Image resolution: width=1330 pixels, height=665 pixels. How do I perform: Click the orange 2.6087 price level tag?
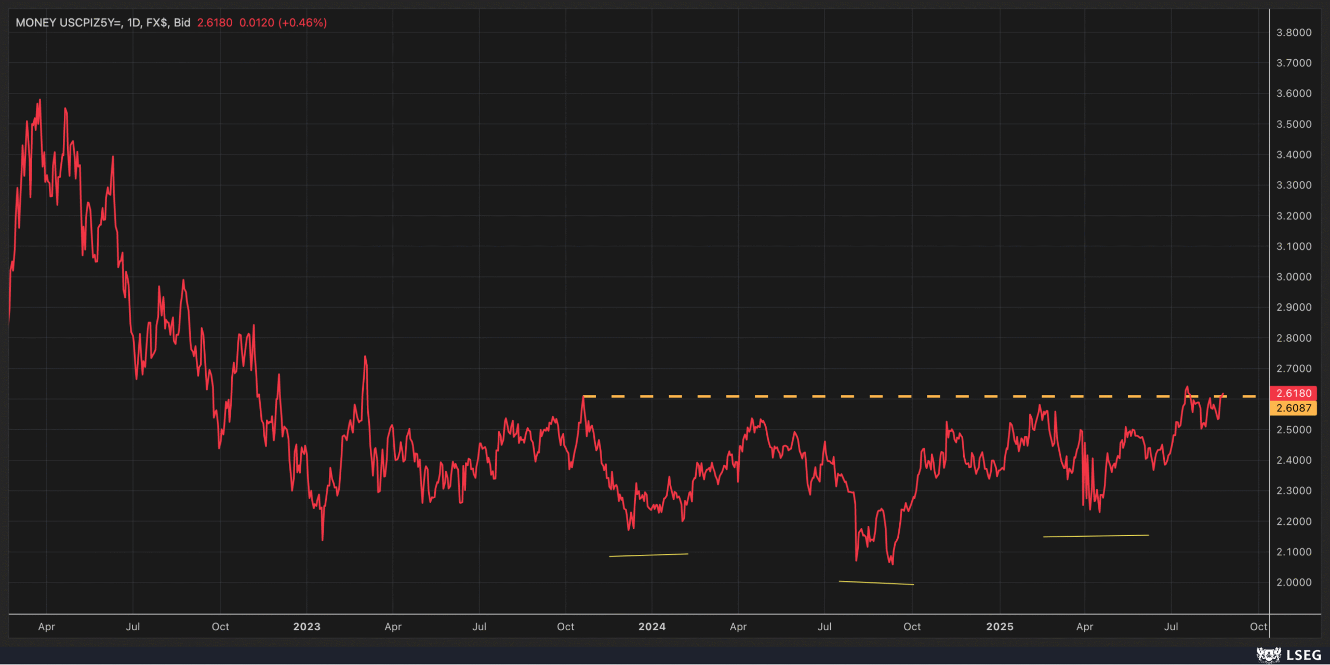tap(1293, 408)
